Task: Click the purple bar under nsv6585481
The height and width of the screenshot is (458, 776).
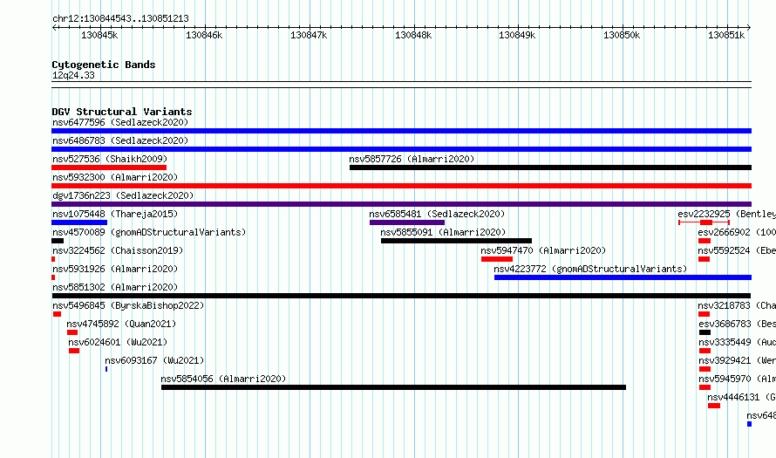Action: coord(407,222)
